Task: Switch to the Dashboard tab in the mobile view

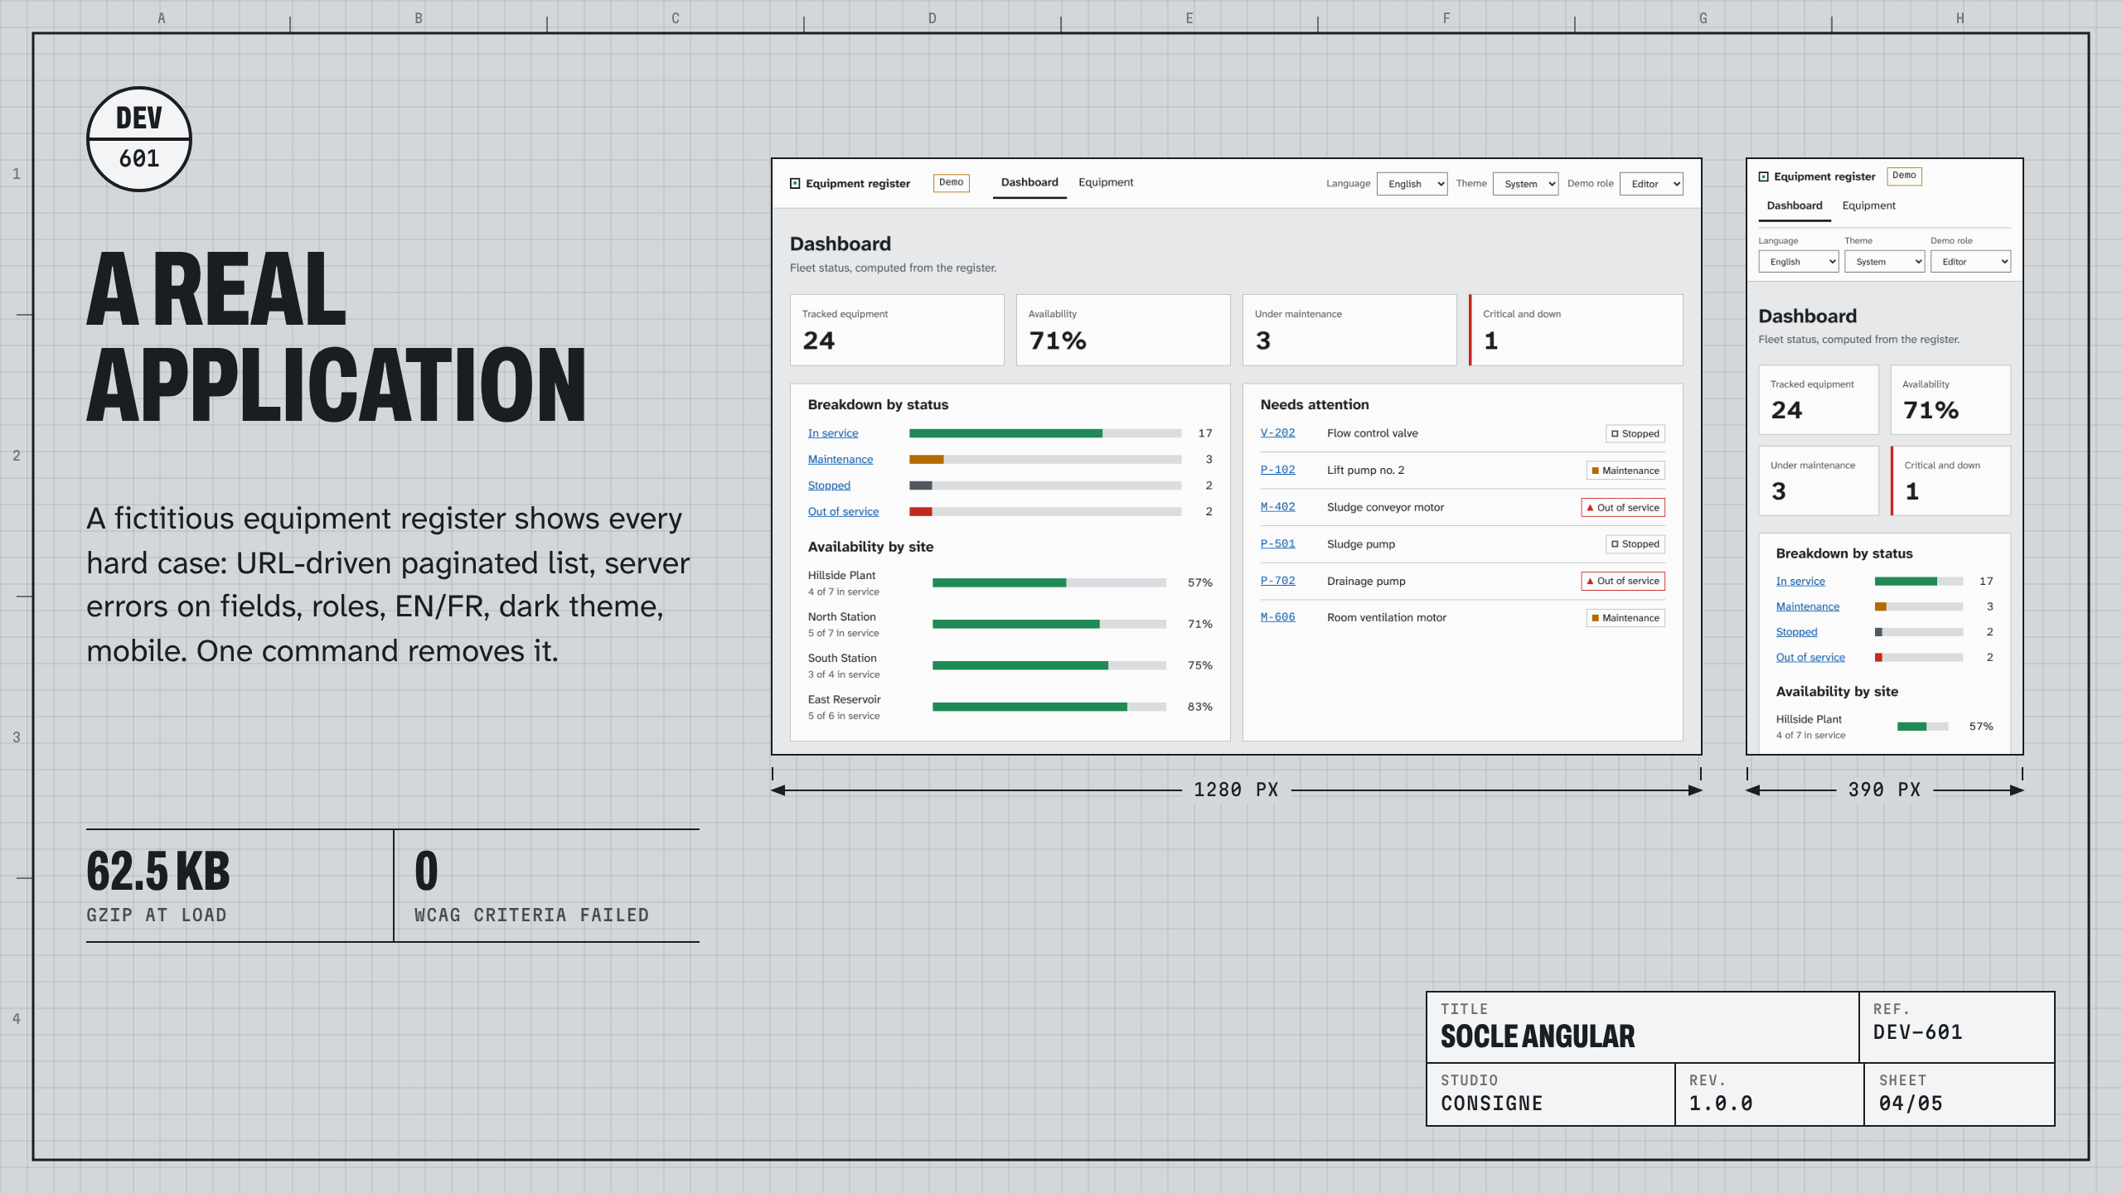Action: [1795, 206]
